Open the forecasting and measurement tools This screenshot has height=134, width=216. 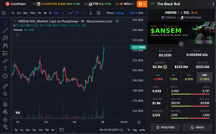(x=5, y=53)
